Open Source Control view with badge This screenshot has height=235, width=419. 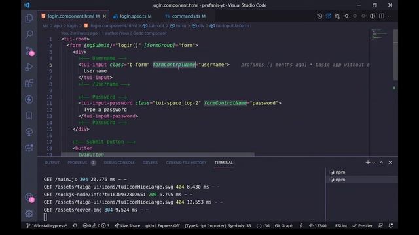[x=29, y=51]
